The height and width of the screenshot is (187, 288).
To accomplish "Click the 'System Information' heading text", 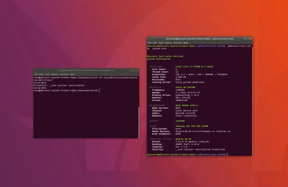I will pos(159,59).
